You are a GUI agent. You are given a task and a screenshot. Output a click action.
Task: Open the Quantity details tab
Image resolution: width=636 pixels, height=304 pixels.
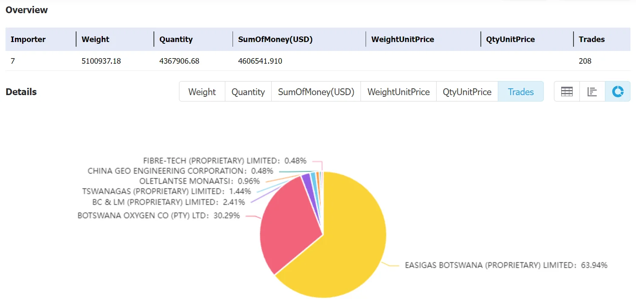(248, 92)
